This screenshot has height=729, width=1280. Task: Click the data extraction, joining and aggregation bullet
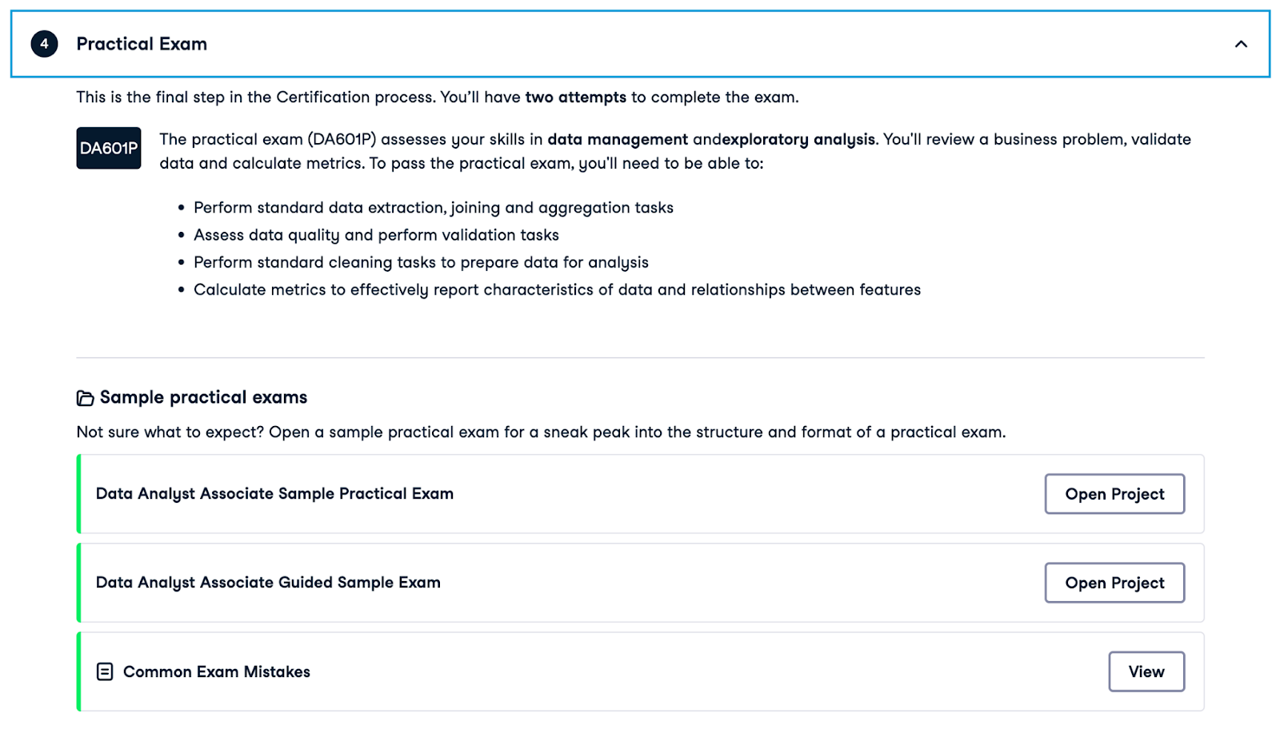(x=433, y=208)
